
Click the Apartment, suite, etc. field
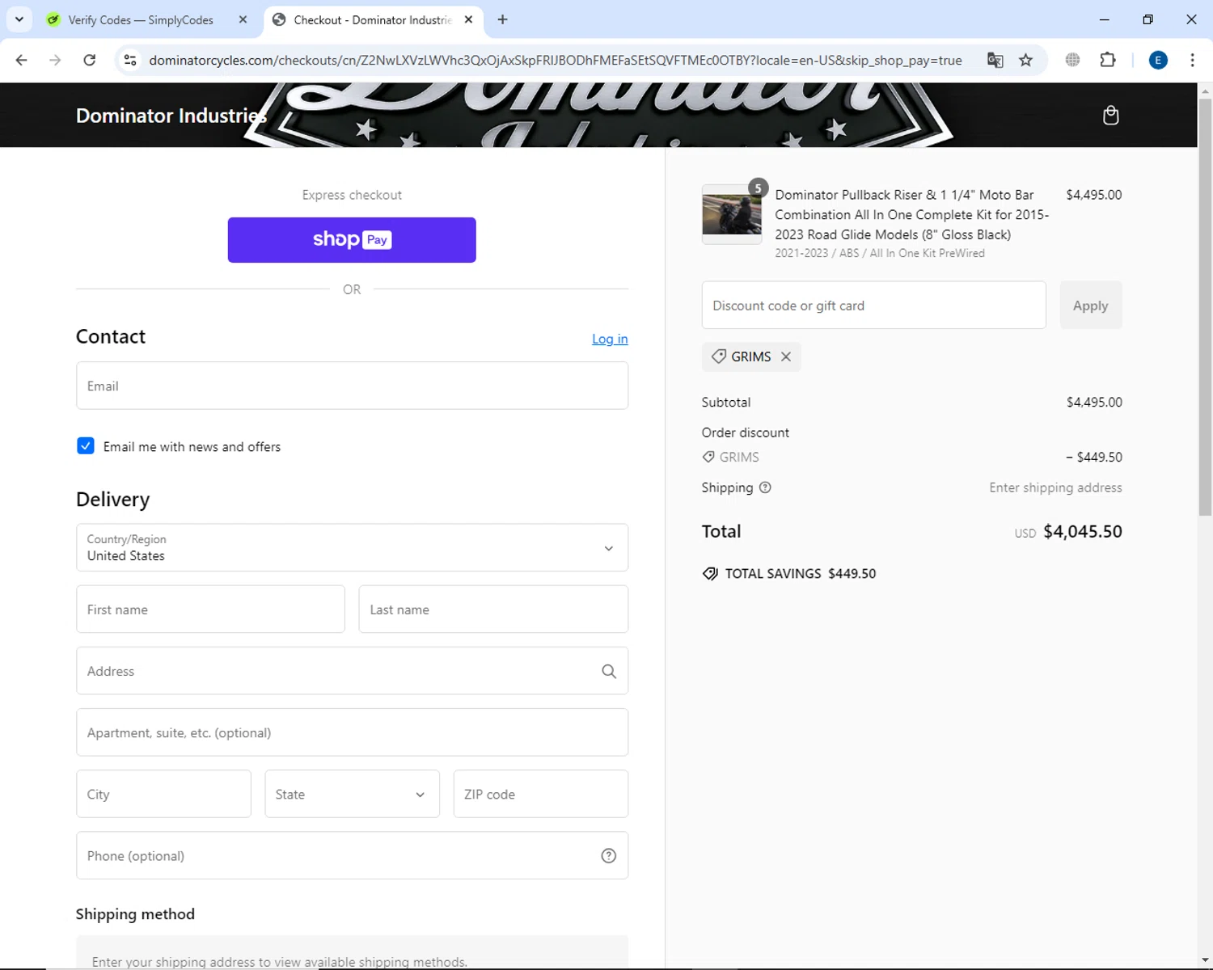point(352,732)
